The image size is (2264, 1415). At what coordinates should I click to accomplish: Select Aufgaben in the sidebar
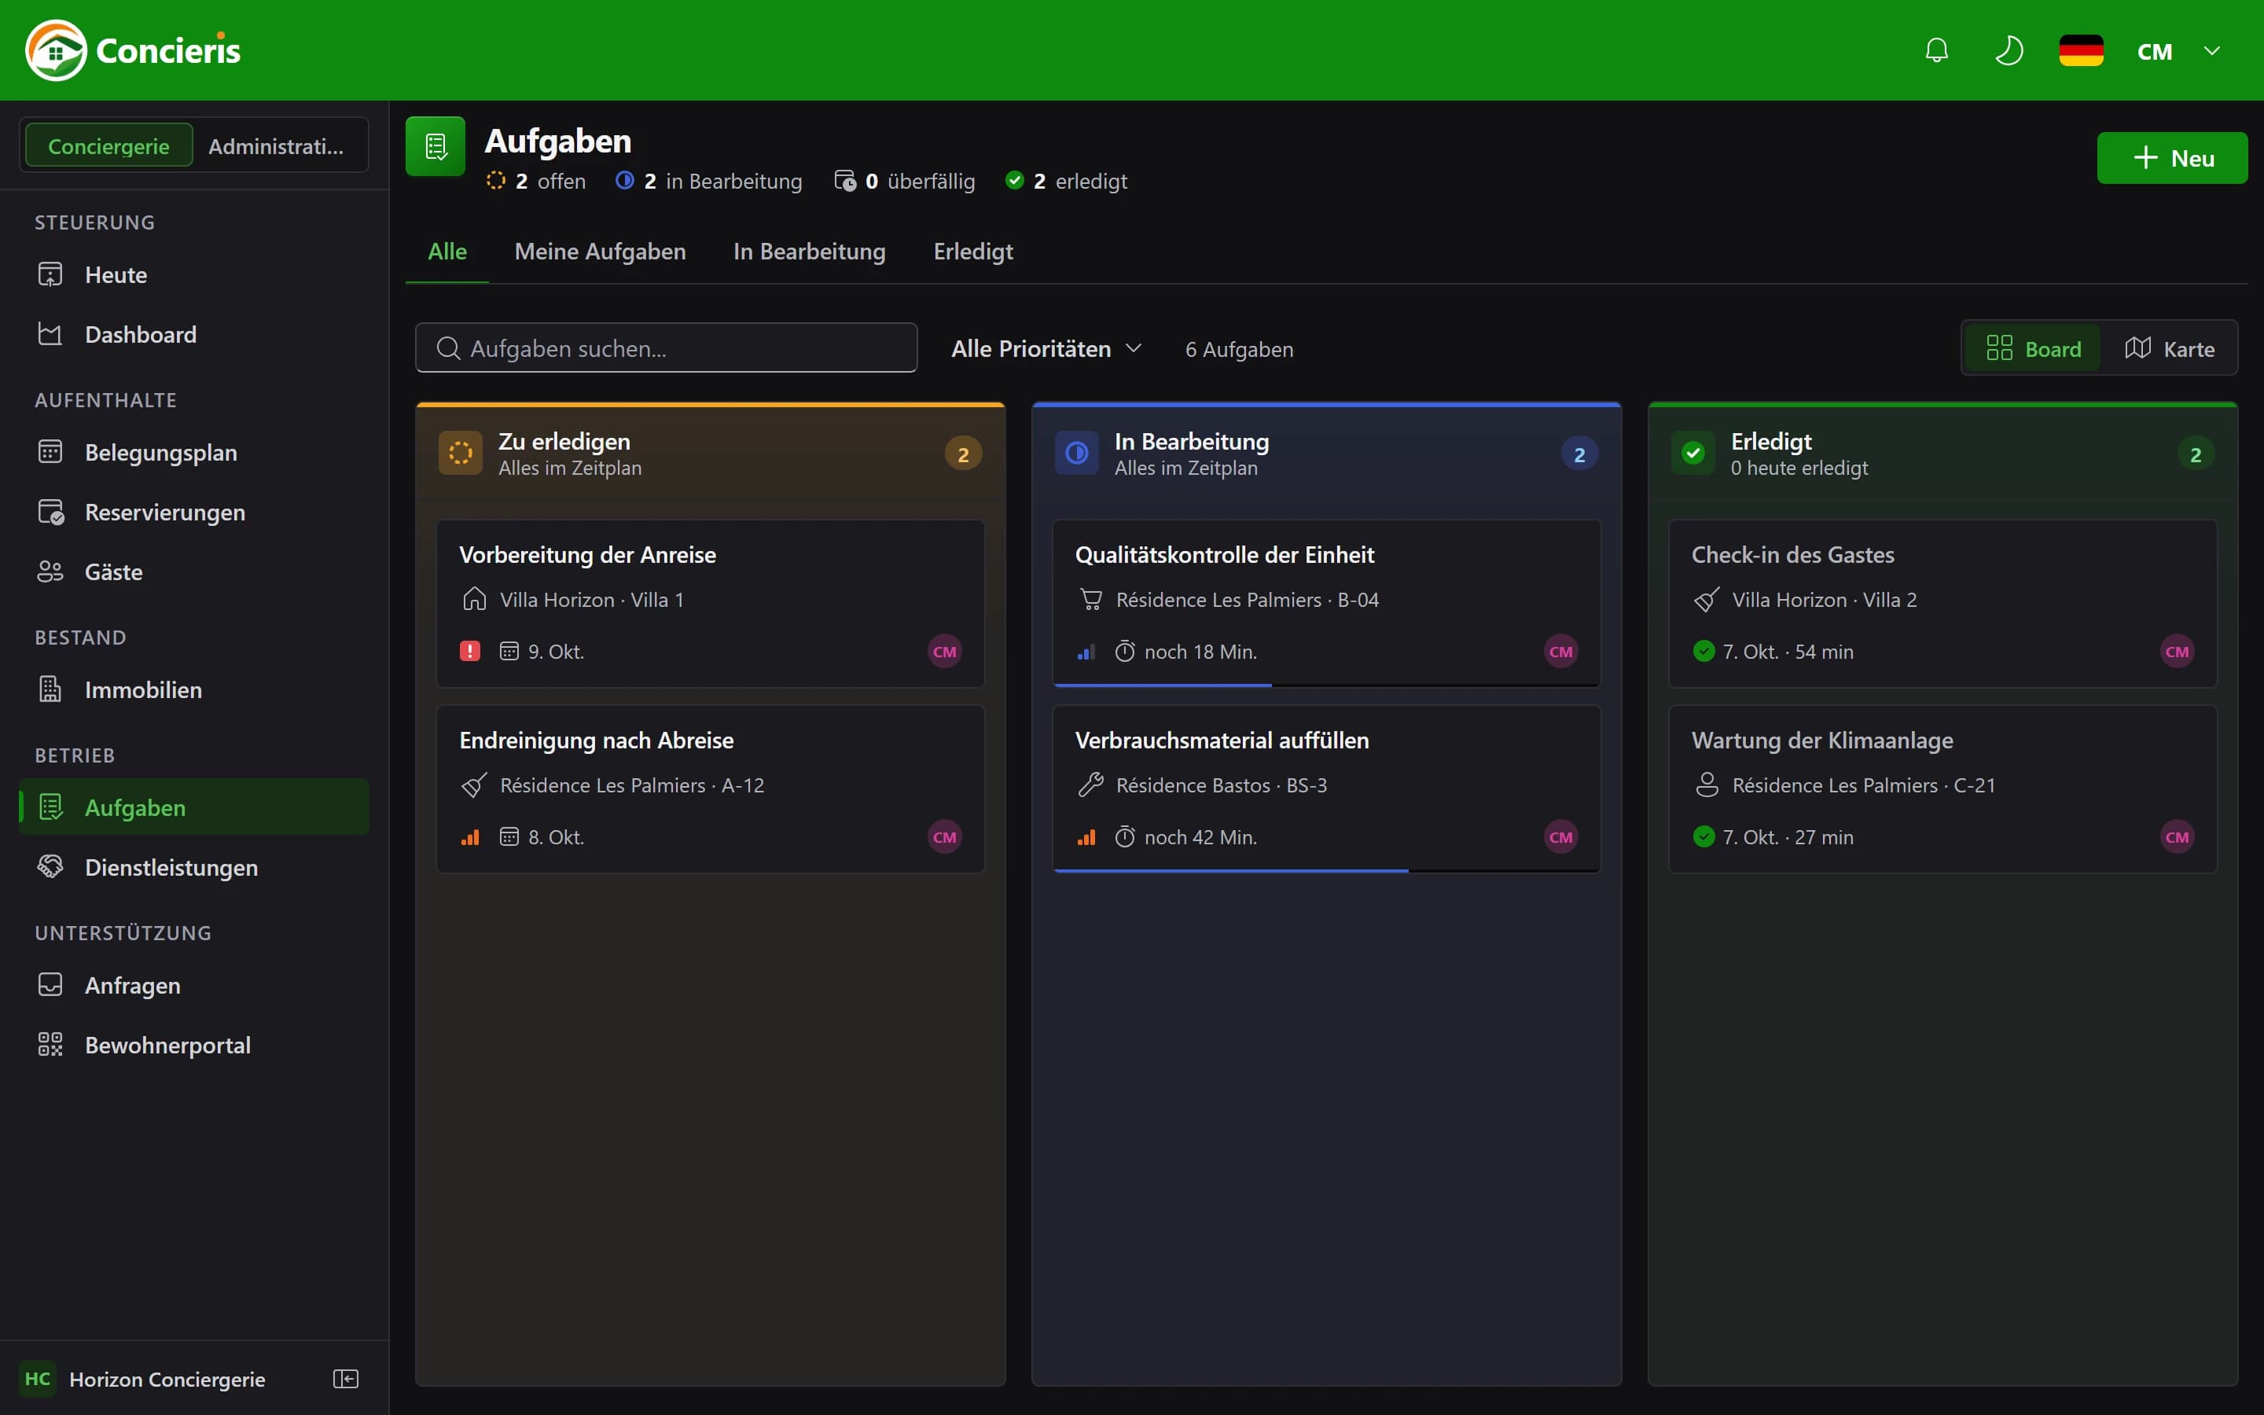click(195, 807)
